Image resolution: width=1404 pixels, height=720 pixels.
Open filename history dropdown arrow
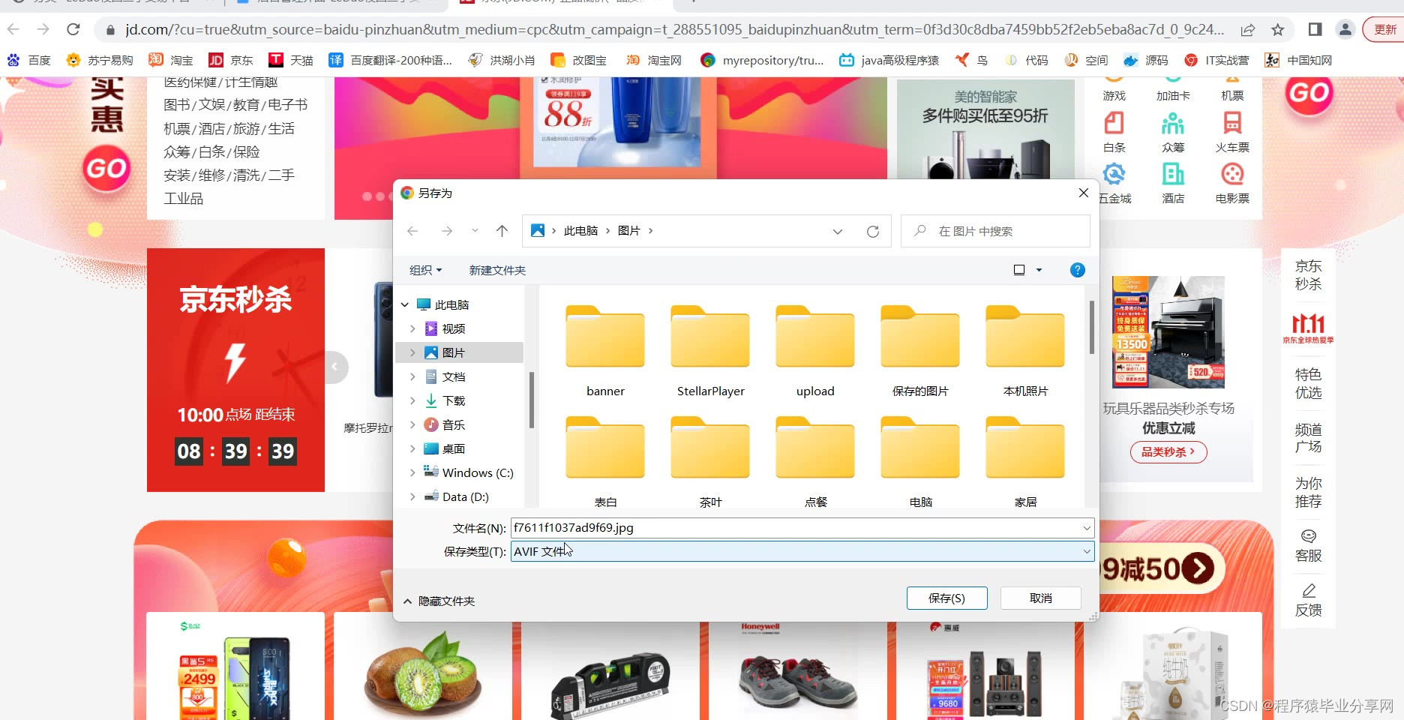(1086, 528)
